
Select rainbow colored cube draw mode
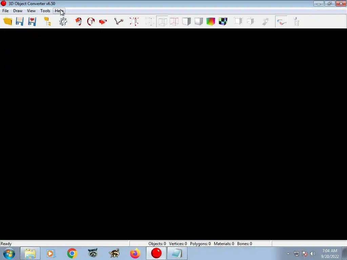(x=211, y=21)
